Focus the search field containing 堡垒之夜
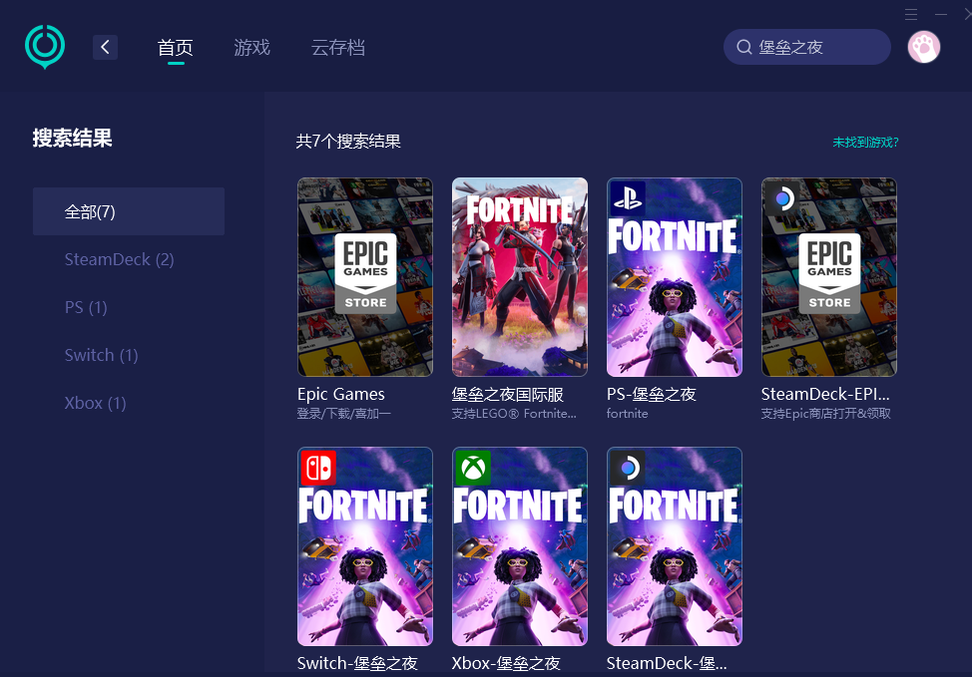Viewport: 972px width, 677px height. click(x=807, y=47)
